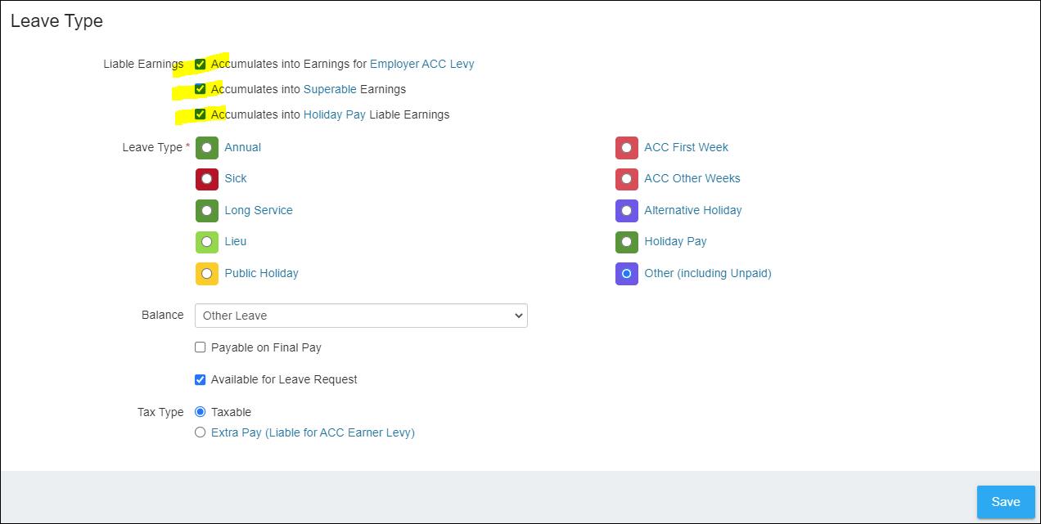This screenshot has width=1041, height=524.
Task: Open the ACC First Week link text
Action: point(687,147)
